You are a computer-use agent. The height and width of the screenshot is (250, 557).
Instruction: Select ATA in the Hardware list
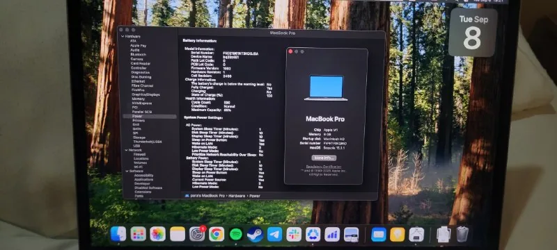click(133, 41)
